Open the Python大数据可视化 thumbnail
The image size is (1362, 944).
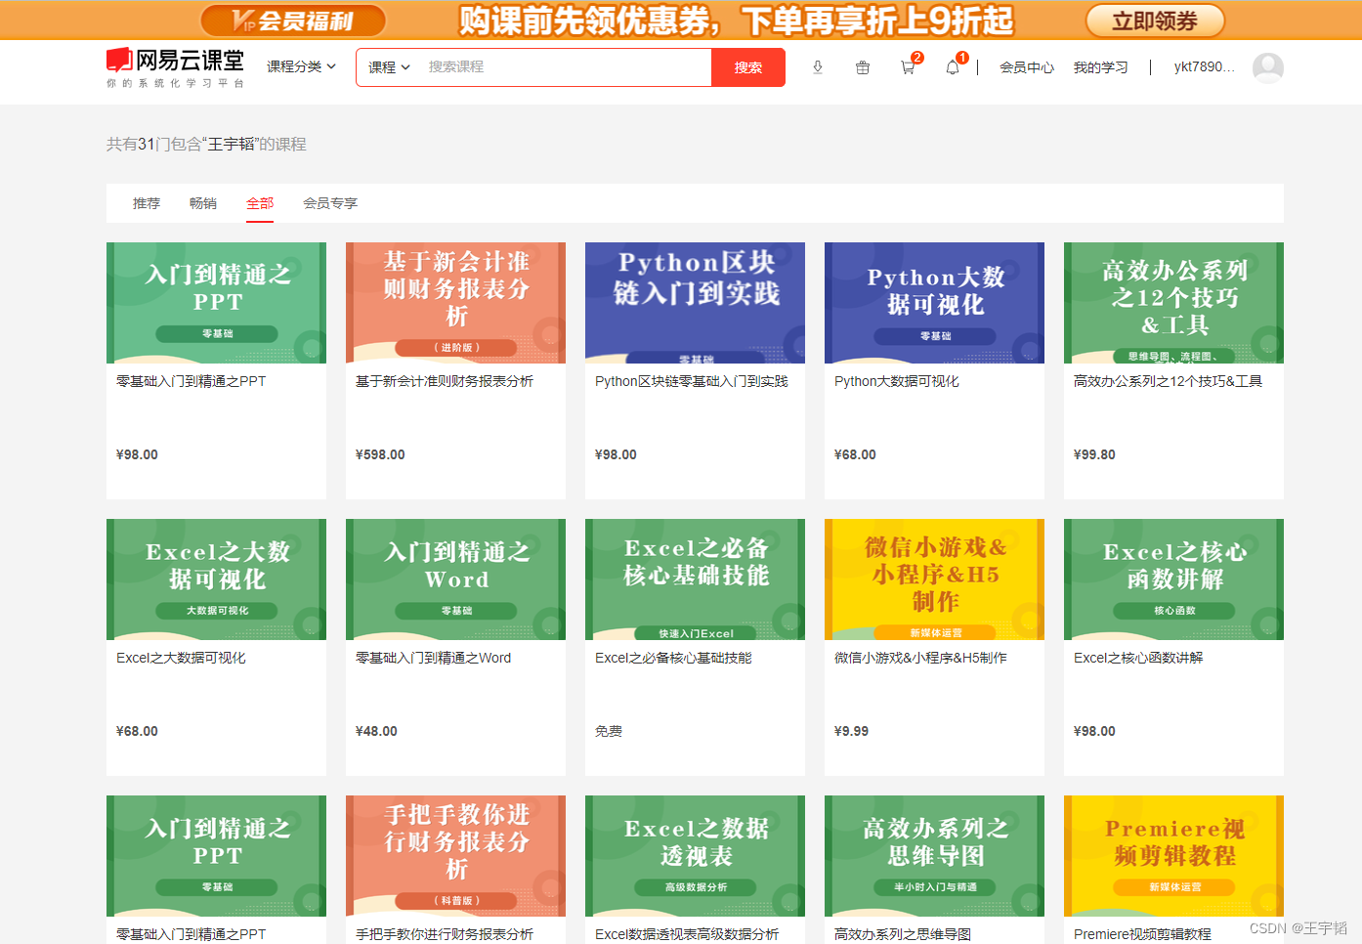934,303
